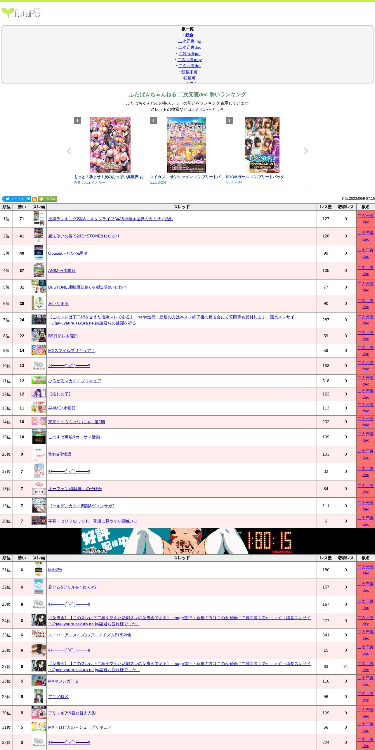
Task: Open the ROOMガール product image
Action: tap(262, 145)
